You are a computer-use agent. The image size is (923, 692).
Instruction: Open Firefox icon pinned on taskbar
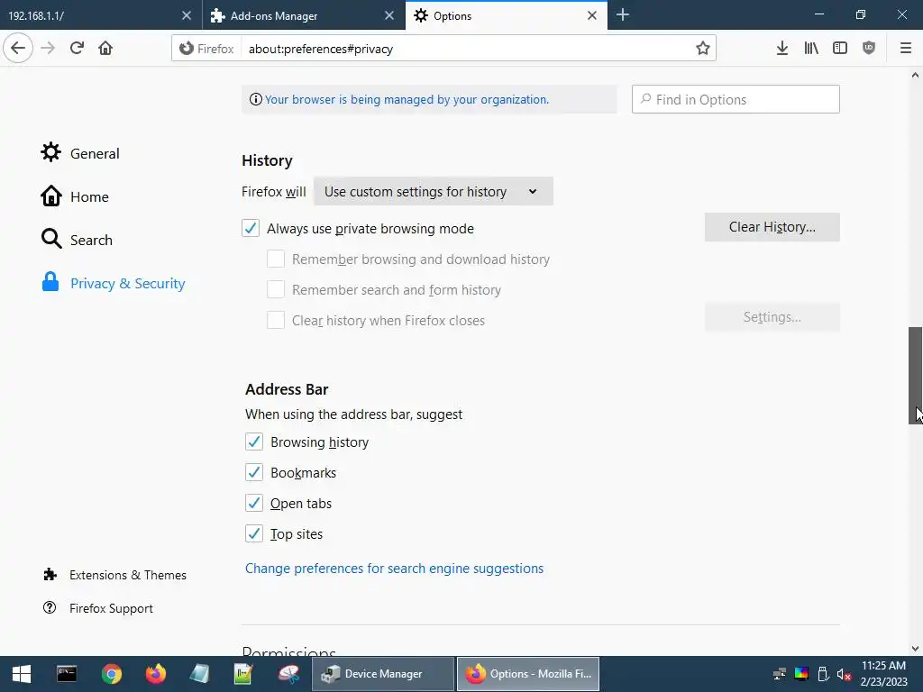(x=155, y=674)
